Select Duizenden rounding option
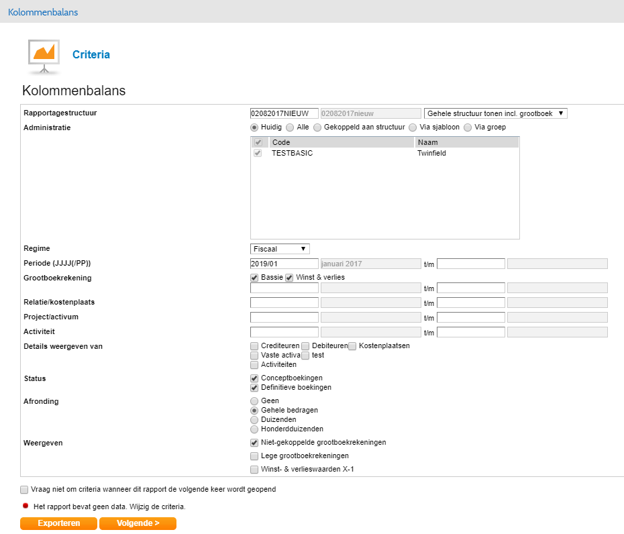The width and height of the screenshot is (624, 534). point(254,419)
